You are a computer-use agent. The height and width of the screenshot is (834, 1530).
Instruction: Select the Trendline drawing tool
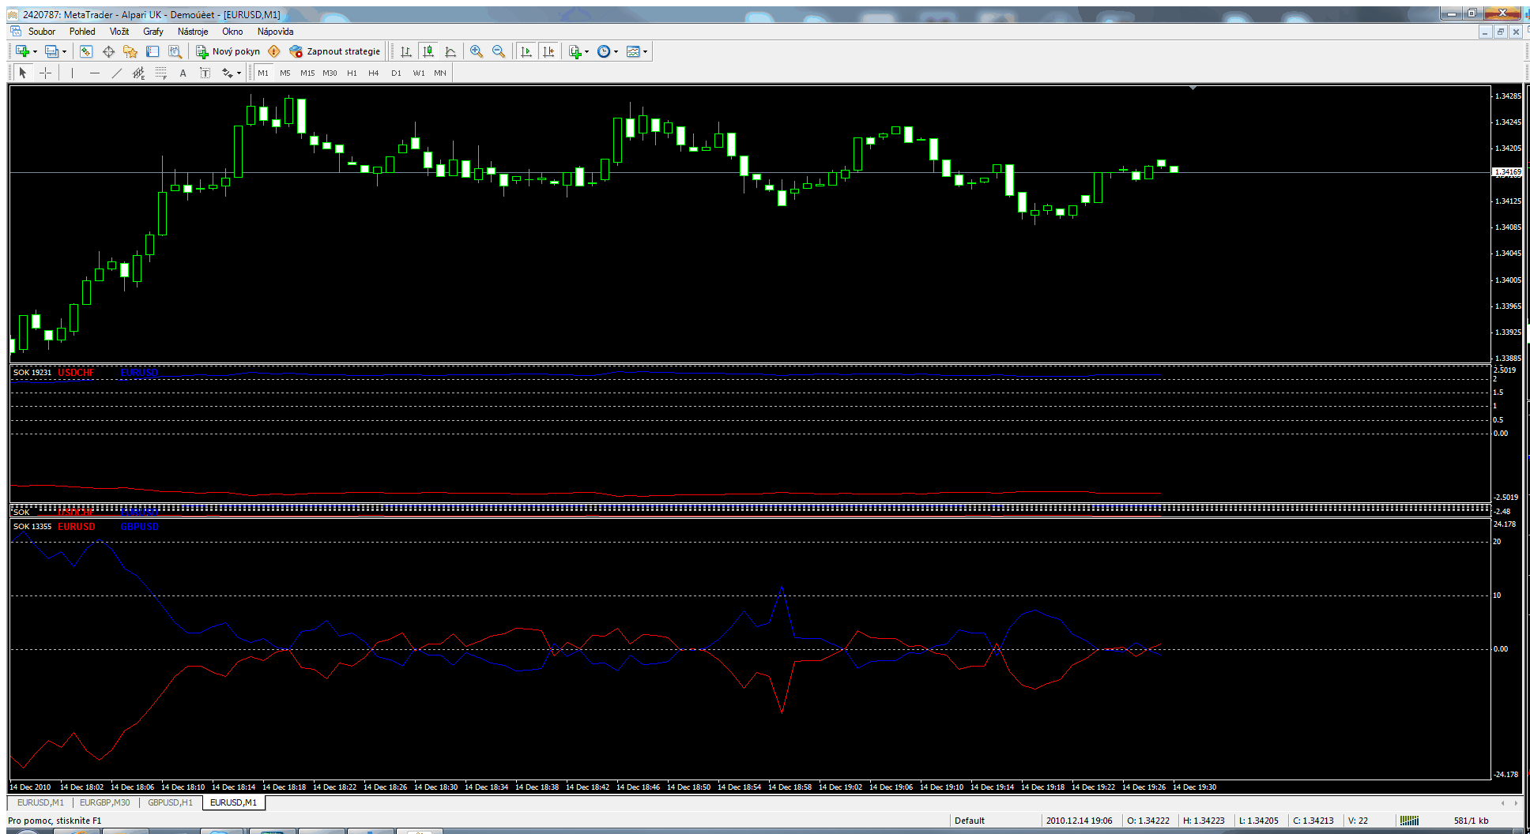(x=117, y=73)
